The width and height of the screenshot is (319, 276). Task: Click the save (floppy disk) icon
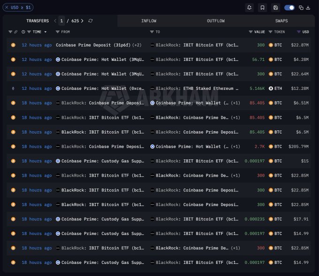click(275, 7)
